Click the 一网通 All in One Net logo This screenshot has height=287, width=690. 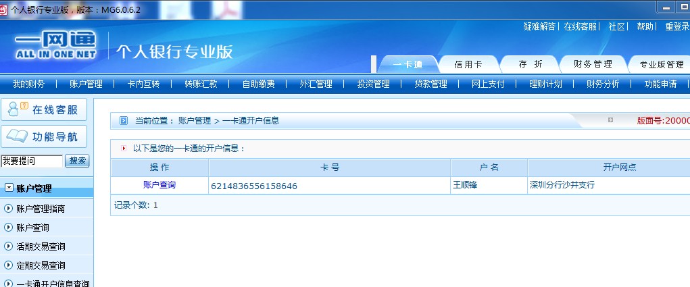click(55, 46)
